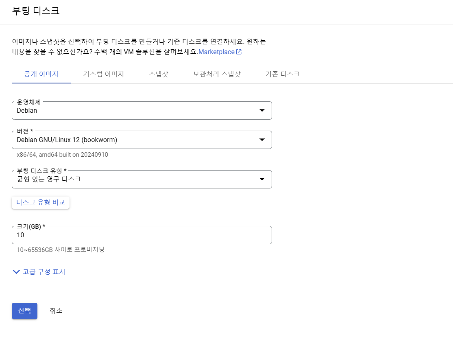Screen dimensions: 453x348
Task: Switch to the 스냅샷 tab
Action: [x=159, y=74]
